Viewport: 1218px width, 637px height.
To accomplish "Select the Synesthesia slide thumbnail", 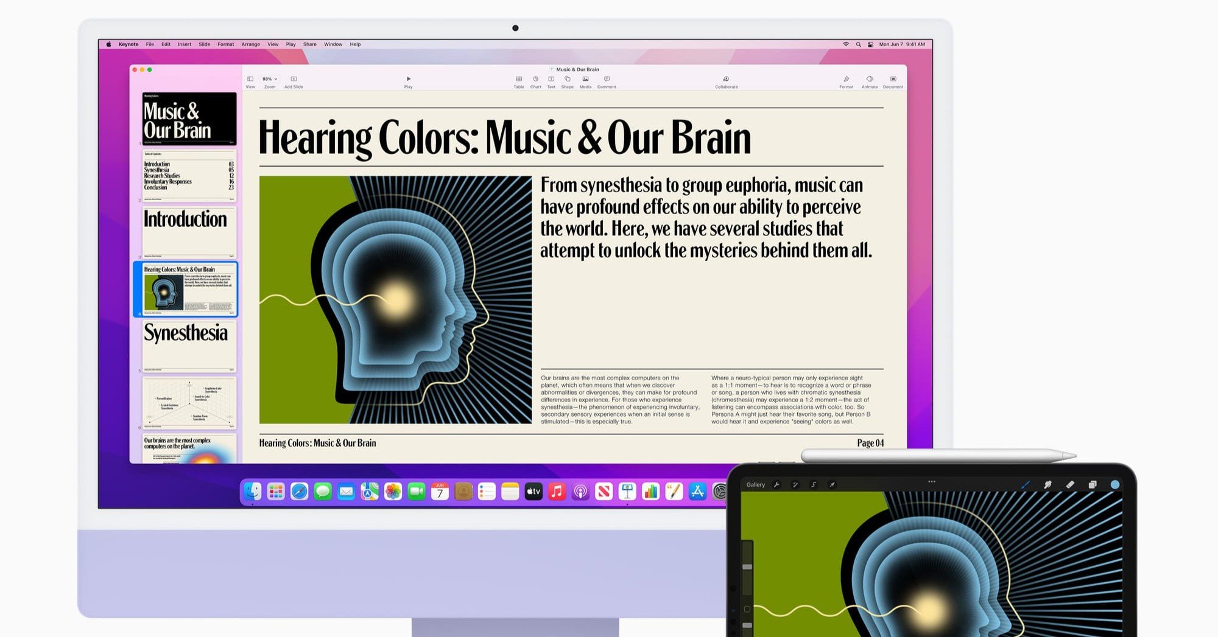I will pos(189,346).
